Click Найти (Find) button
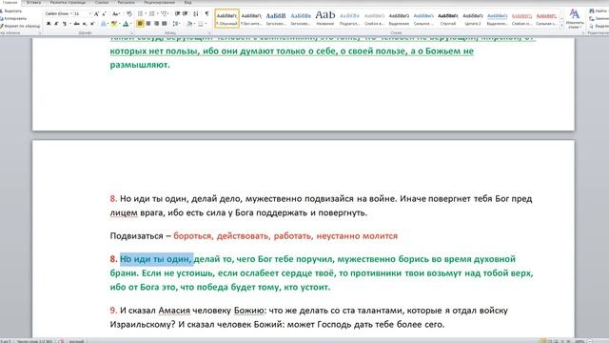This screenshot has height=343, width=609. click(599, 11)
